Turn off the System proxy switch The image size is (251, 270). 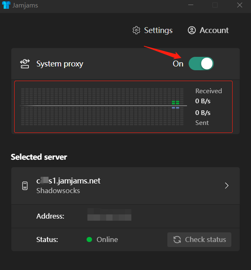(x=201, y=64)
